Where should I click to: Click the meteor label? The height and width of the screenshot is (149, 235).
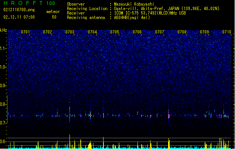tap(53, 12)
